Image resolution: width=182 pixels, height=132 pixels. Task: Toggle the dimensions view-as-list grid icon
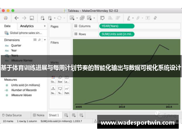[35, 40]
